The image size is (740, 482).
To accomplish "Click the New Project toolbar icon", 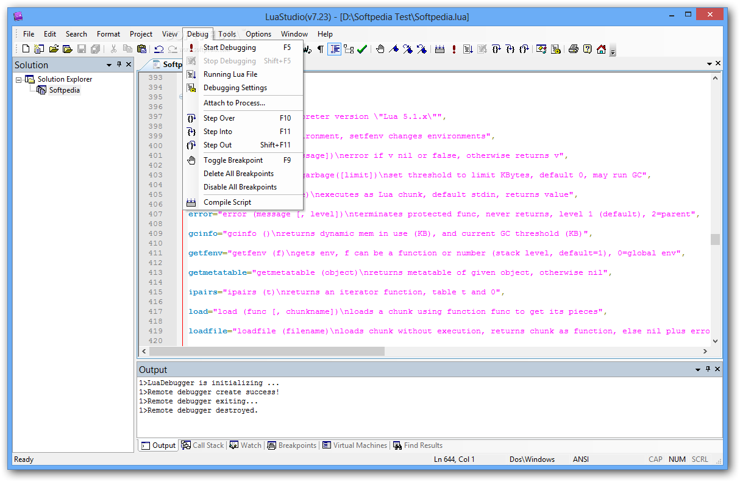I will click(40, 49).
